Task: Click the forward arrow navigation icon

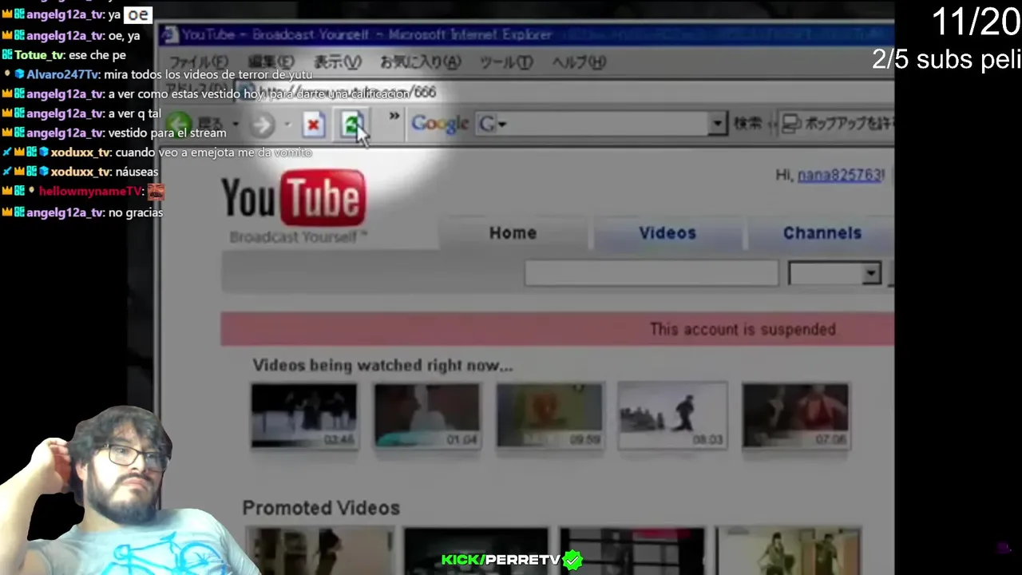Action: pos(262,125)
